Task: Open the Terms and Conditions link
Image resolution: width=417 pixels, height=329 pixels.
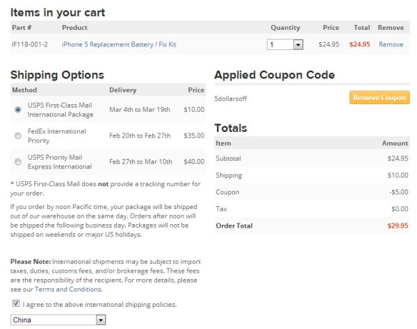Action: tap(68, 289)
